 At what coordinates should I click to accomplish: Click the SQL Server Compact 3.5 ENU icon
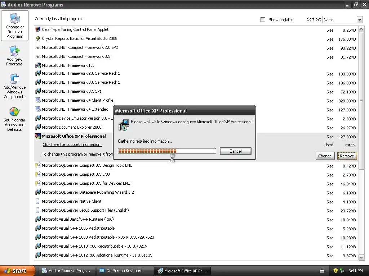pyautogui.click(x=37, y=174)
